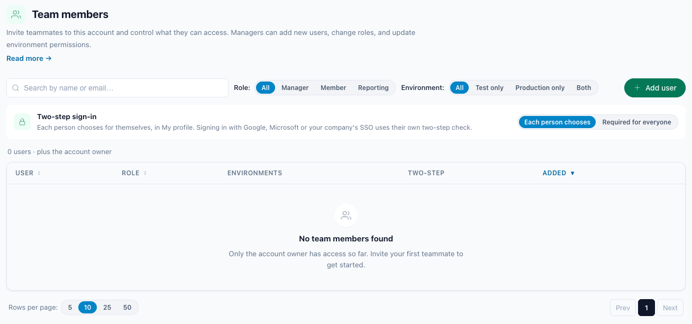Click the Next pagination button
Screen dimensions: 692x324
coord(670,308)
